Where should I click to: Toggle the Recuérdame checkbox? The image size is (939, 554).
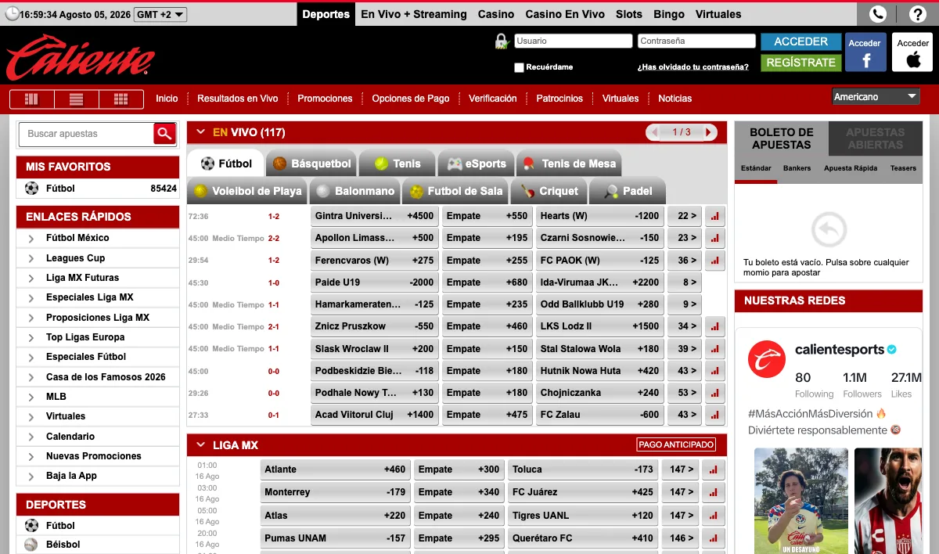(x=519, y=67)
